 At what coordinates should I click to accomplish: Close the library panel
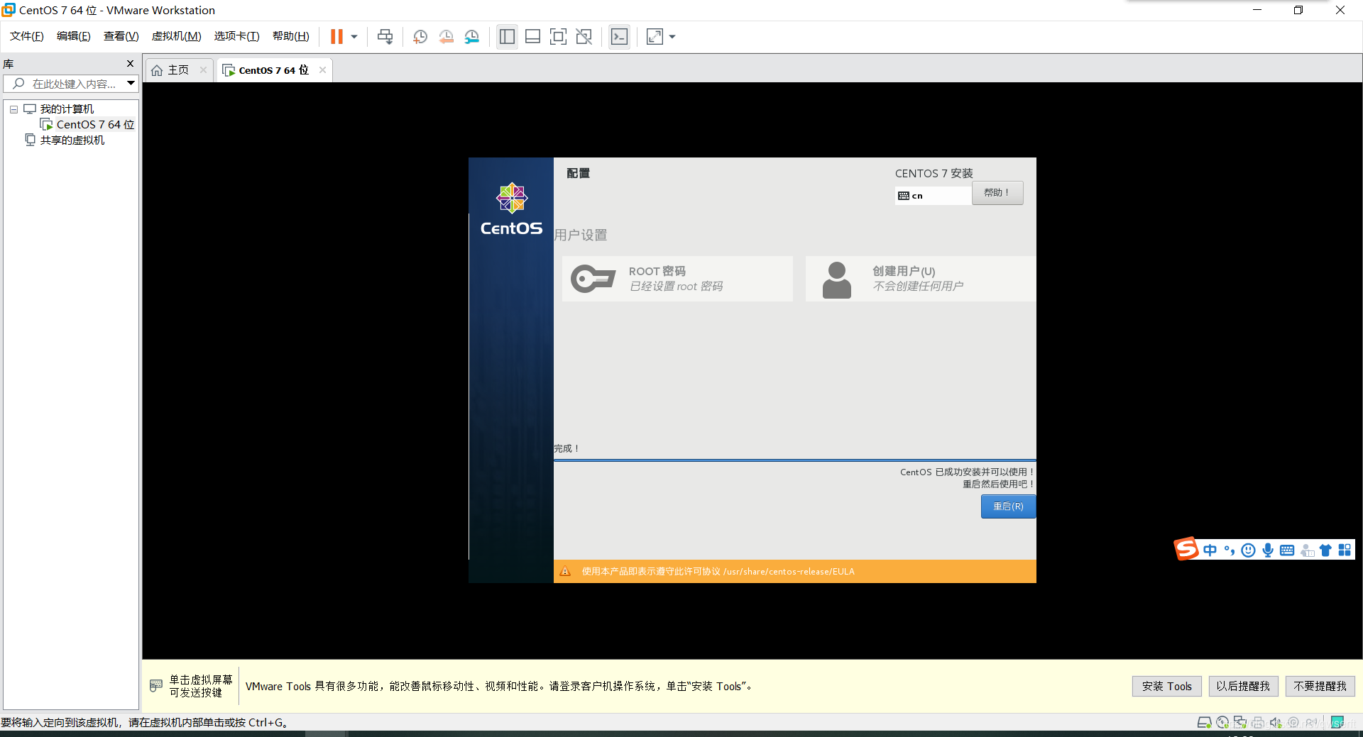tap(130, 64)
